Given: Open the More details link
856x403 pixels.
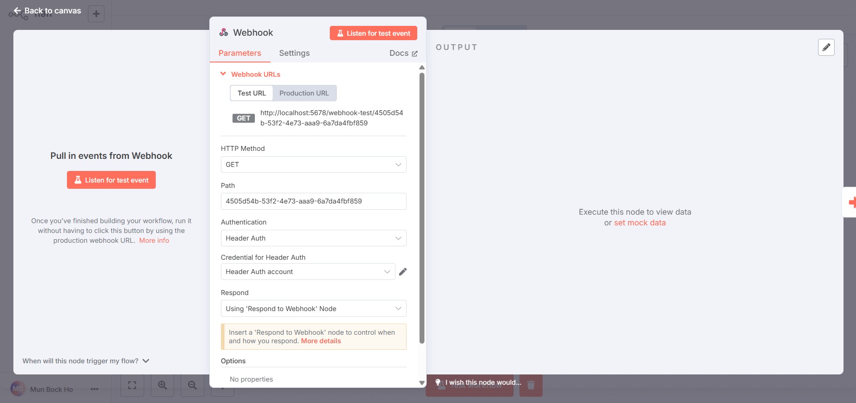Looking at the screenshot, I should coord(321,341).
